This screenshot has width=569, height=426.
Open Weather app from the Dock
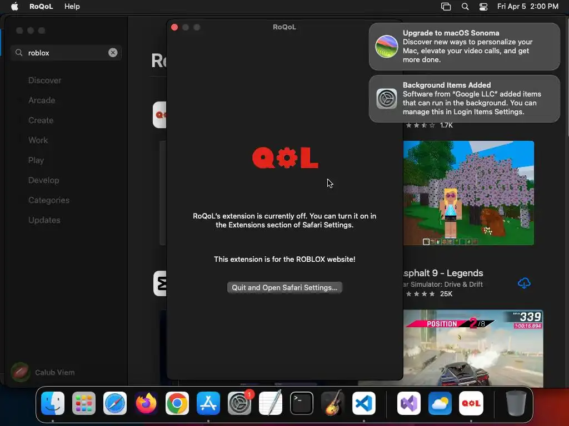click(440, 403)
